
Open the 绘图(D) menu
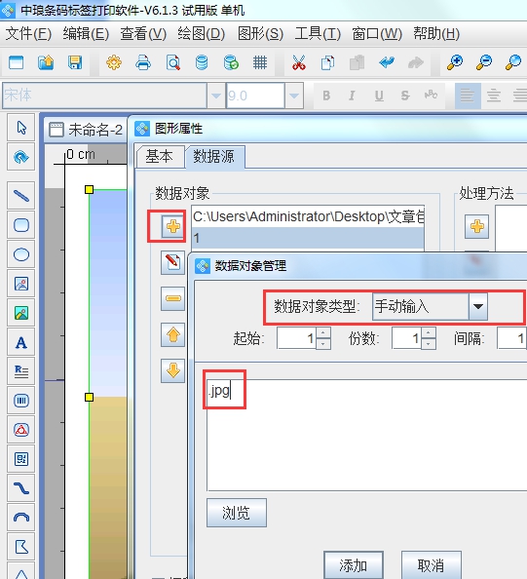pos(201,34)
